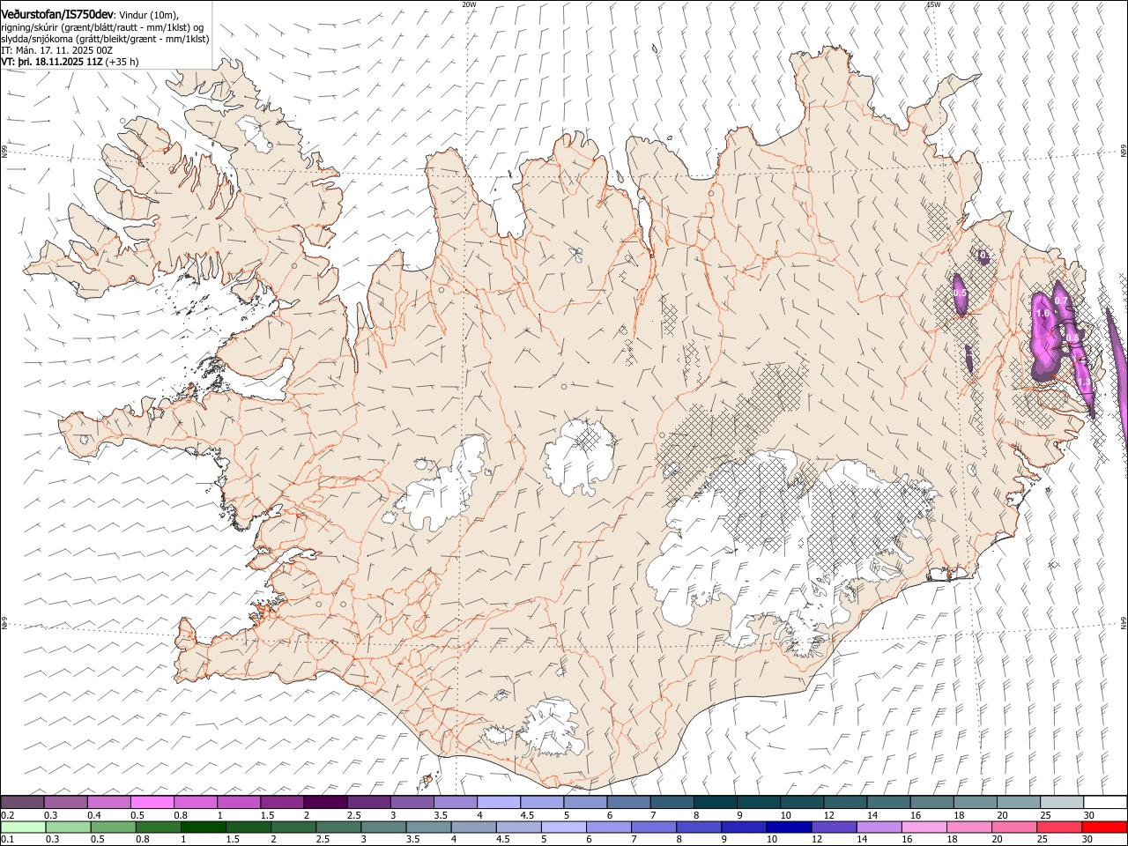Pick the palest green lower legend swatch at 0.1

(x=23, y=827)
